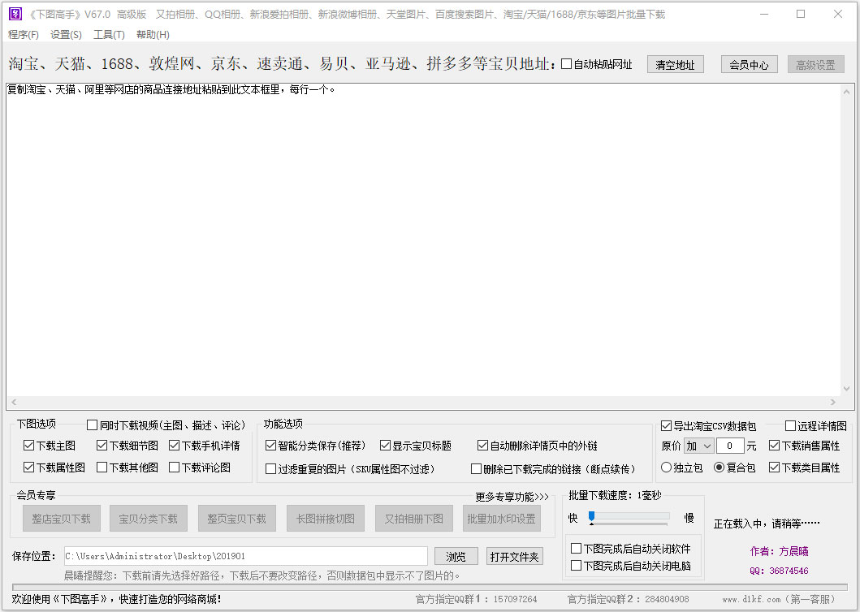860x612 pixels.
Task: Click the 清空地址 button
Action: coord(675,63)
